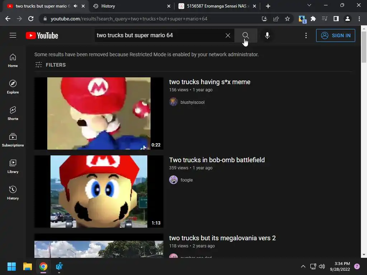Open 'two trucks but its megalovania vers 2'
The width and height of the screenshot is (367, 275).
222,238
